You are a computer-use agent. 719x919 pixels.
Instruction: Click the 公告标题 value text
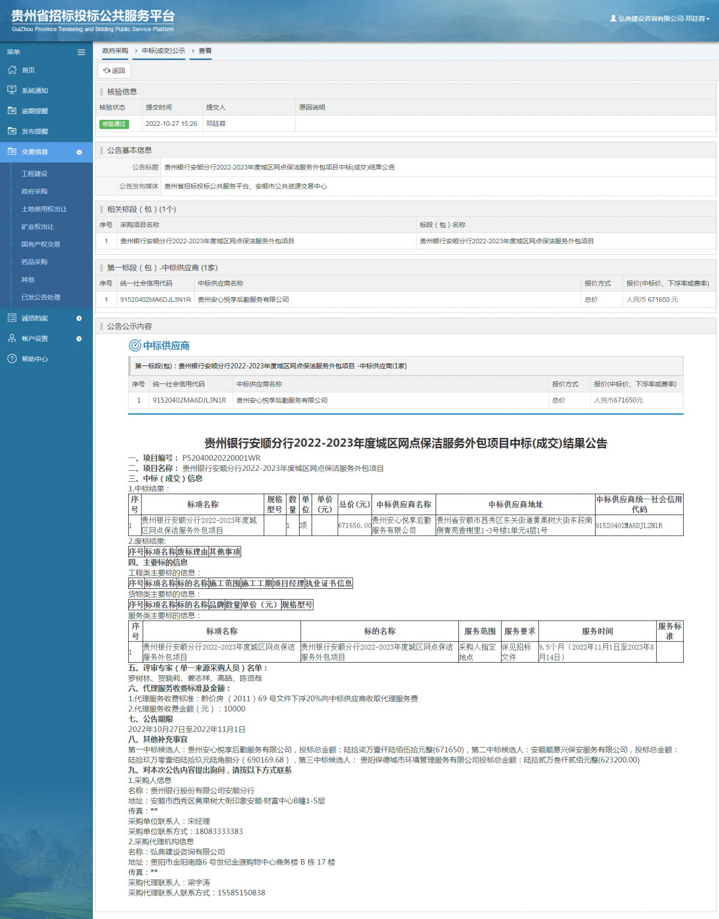point(279,167)
